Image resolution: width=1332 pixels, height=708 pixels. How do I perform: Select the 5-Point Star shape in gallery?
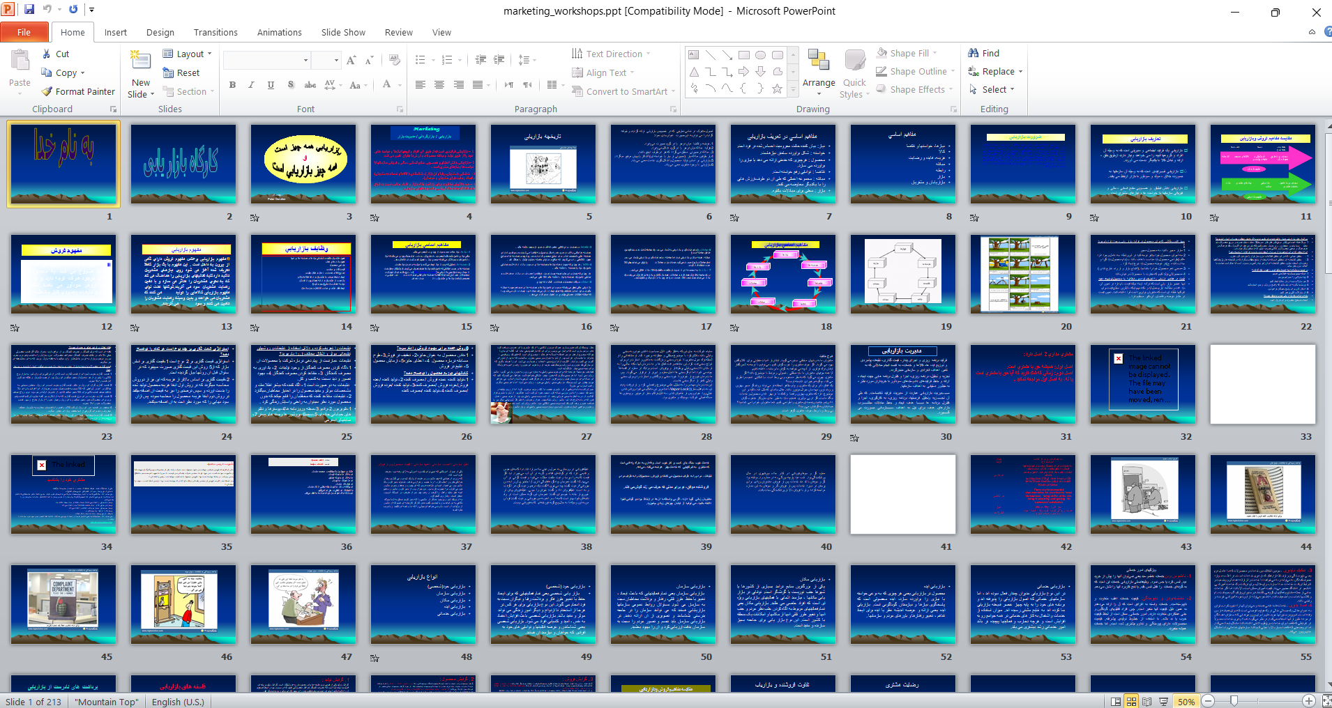click(x=777, y=88)
